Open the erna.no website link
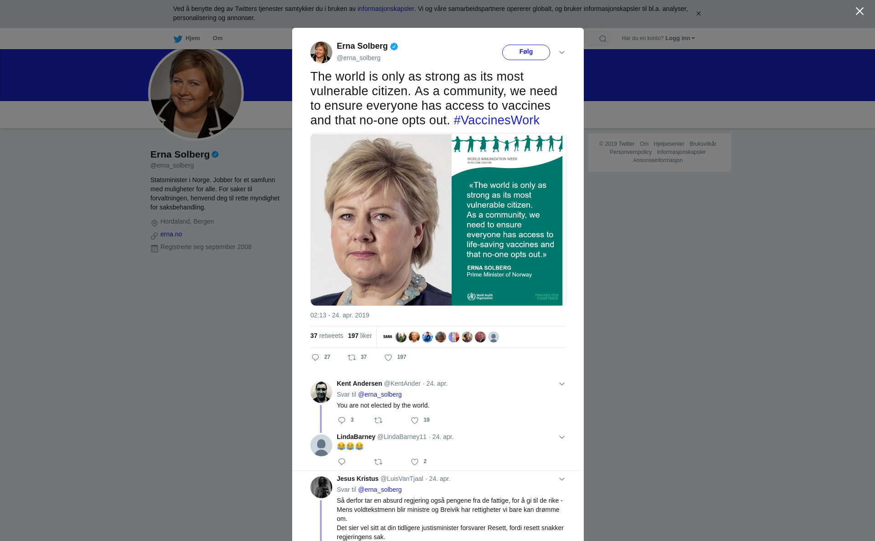 coord(171,234)
